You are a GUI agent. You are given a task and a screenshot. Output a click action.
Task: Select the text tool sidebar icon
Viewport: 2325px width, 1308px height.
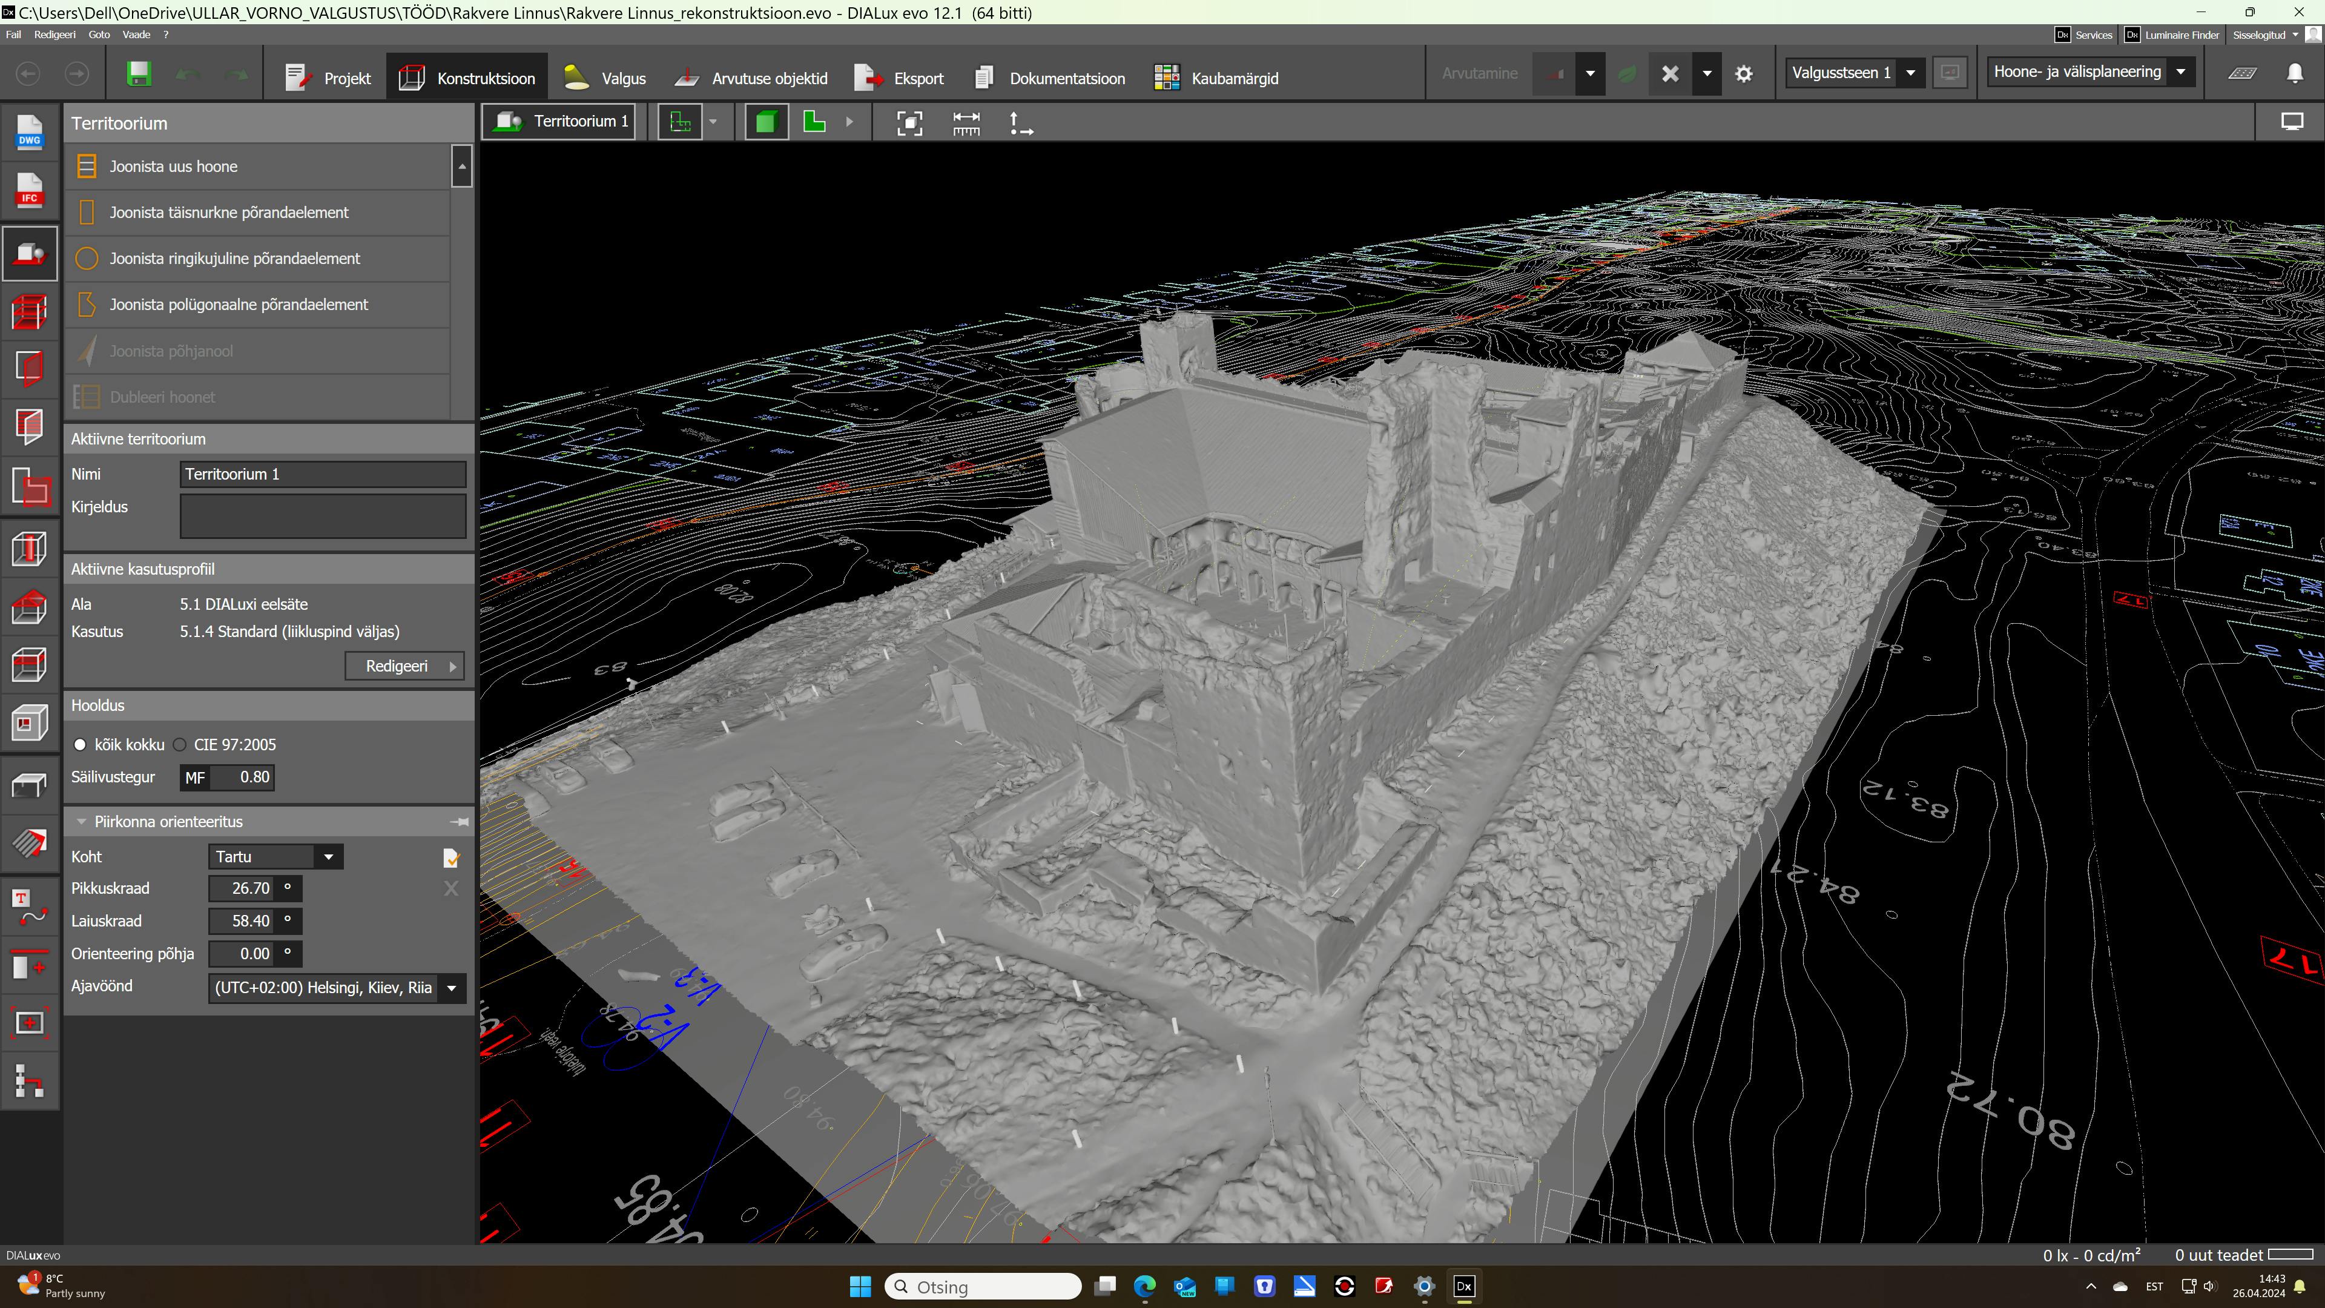(29, 907)
